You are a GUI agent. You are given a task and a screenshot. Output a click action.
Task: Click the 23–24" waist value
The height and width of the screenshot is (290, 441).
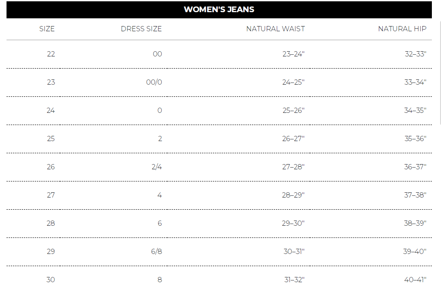[293, 54]
